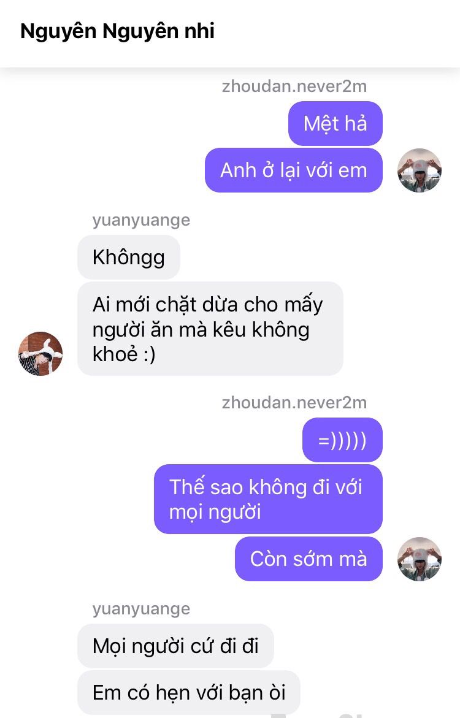Tap the '=)))))' message bubble
The height and width of the screenshot is (718, 460).
[342, 440]
